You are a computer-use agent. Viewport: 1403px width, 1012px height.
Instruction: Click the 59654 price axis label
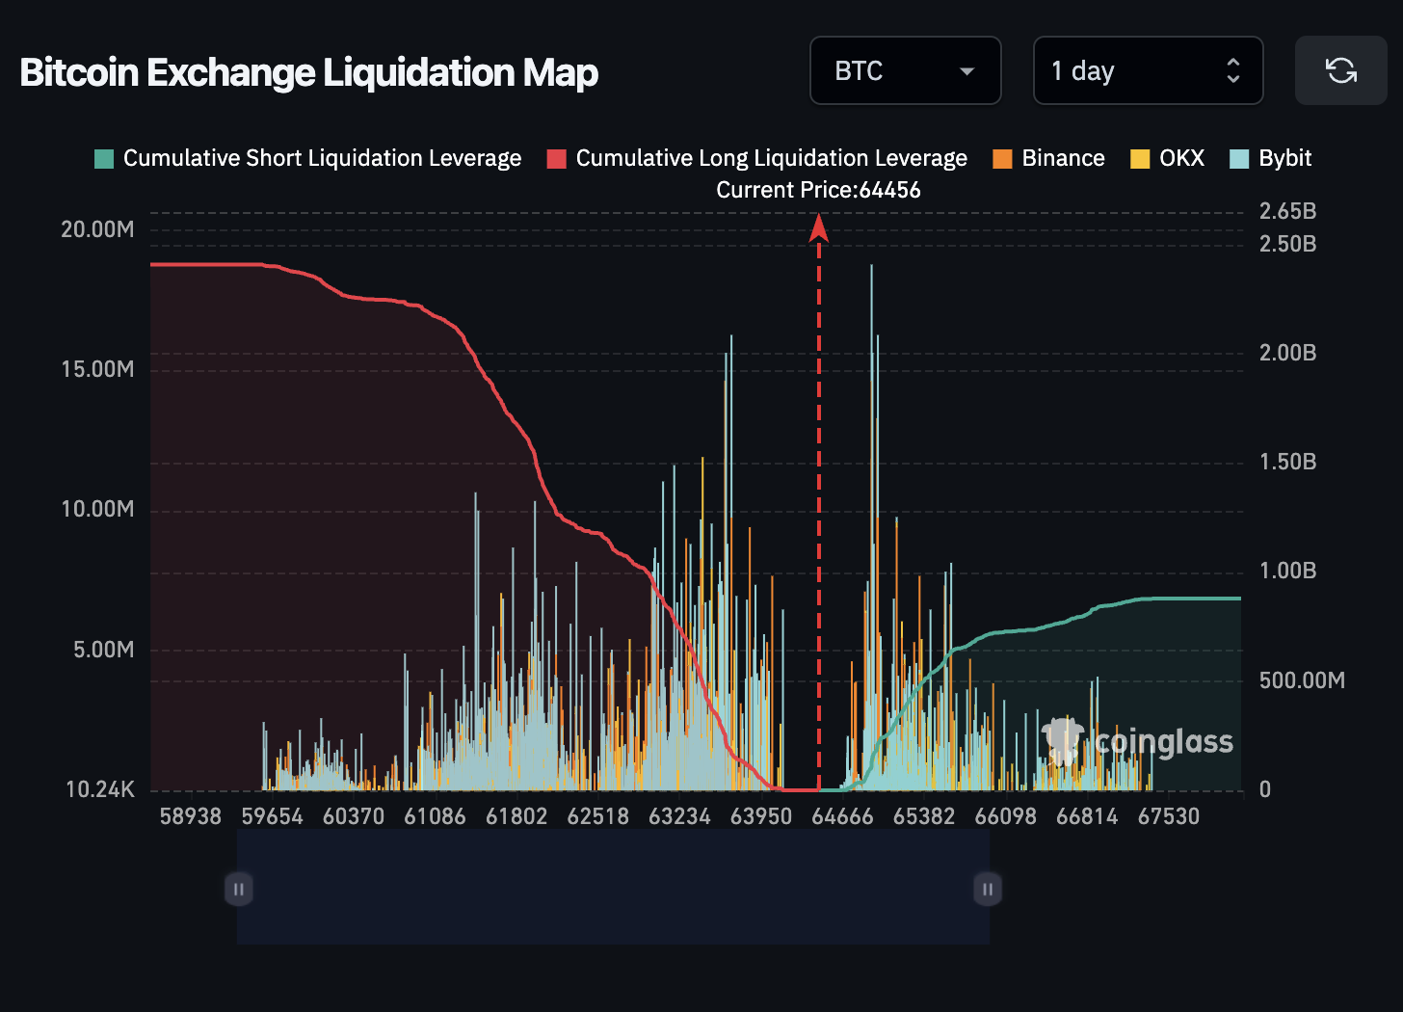coord(272,816)
